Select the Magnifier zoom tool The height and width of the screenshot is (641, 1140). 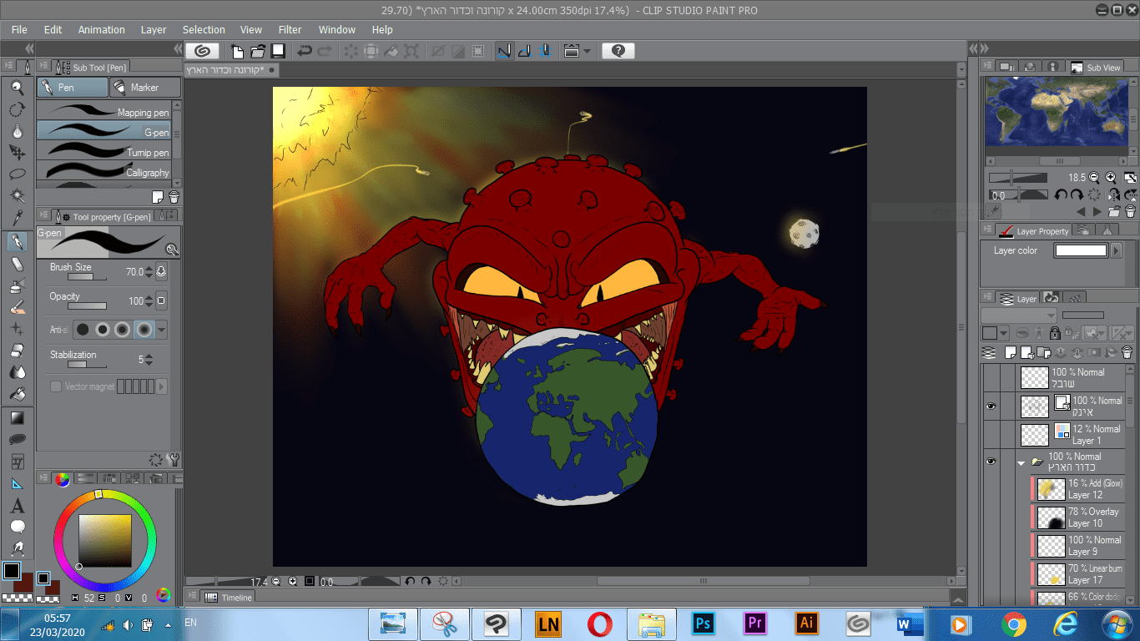pyautogui.click(x=17, y=88)
